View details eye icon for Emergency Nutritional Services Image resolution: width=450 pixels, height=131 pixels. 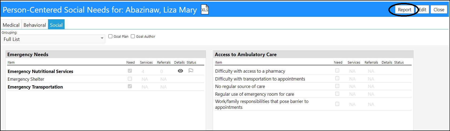(x=180, y=71)
